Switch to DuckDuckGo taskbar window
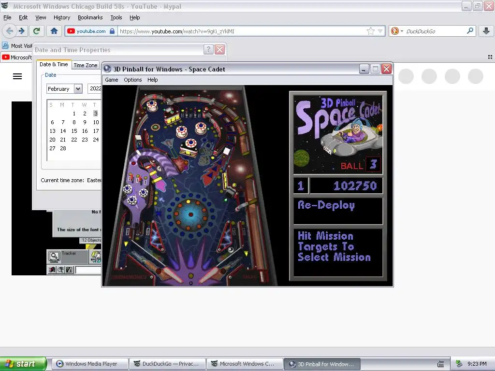The width and height of the screenshot is (495, 371). point(167,364)
